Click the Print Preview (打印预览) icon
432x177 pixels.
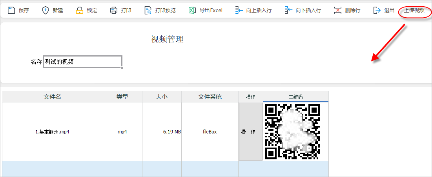148,11
